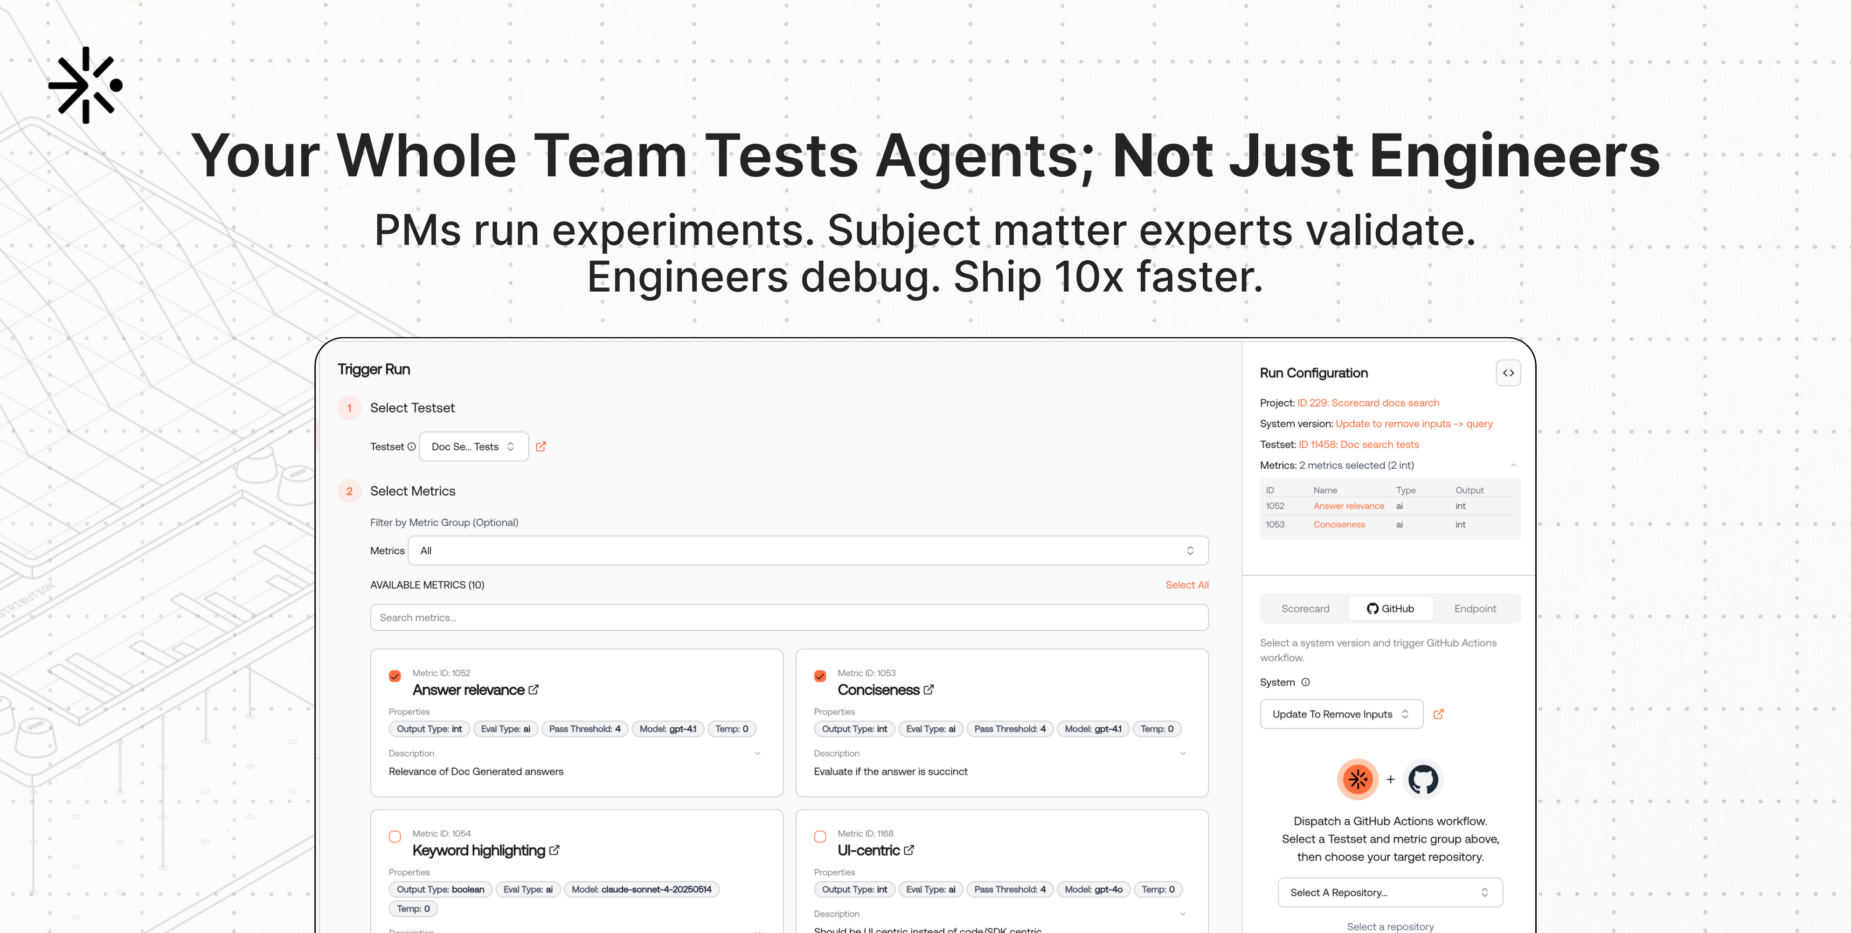Uncheck the Conciseness metric checkbox
The height and width of the screenshot is (933, 1851).
(x=820, y=675)
